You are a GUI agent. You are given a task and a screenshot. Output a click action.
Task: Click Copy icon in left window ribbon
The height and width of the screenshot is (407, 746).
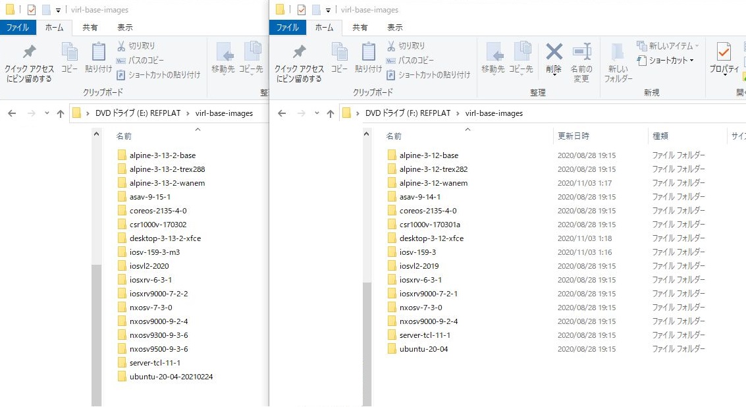pos(69,57)
